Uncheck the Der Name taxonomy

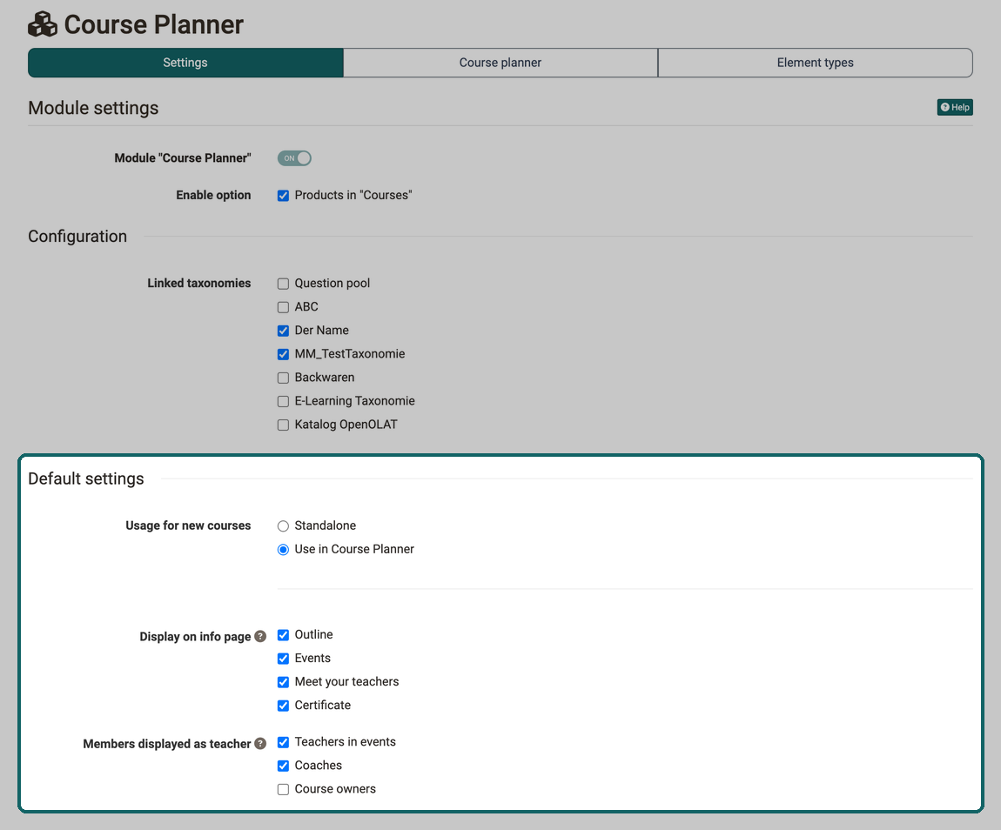tap(284, 331)
